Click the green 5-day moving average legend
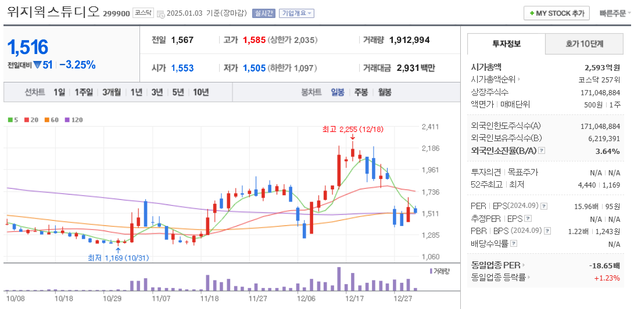This screenshot has width=634, height=309. click(x=13, y=120)
